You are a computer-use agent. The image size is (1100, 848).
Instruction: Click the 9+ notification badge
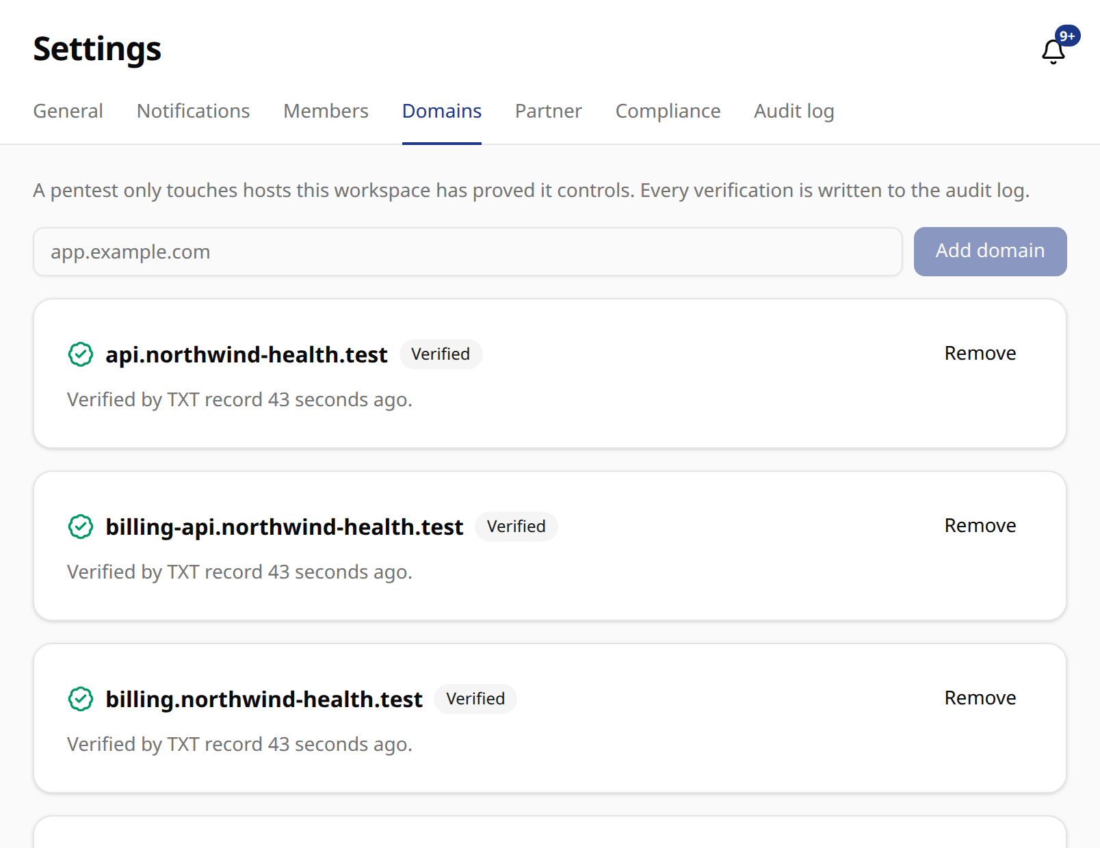click(x=1067, y=36)
